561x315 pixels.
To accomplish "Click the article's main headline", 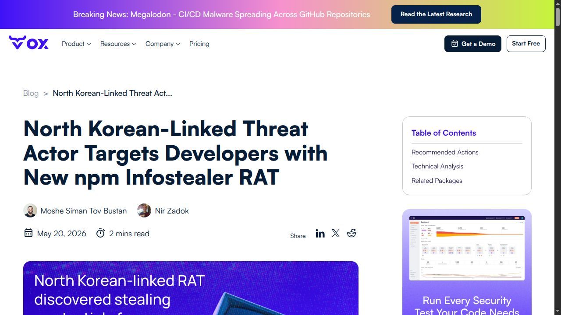I will click(x=175, y=153).
